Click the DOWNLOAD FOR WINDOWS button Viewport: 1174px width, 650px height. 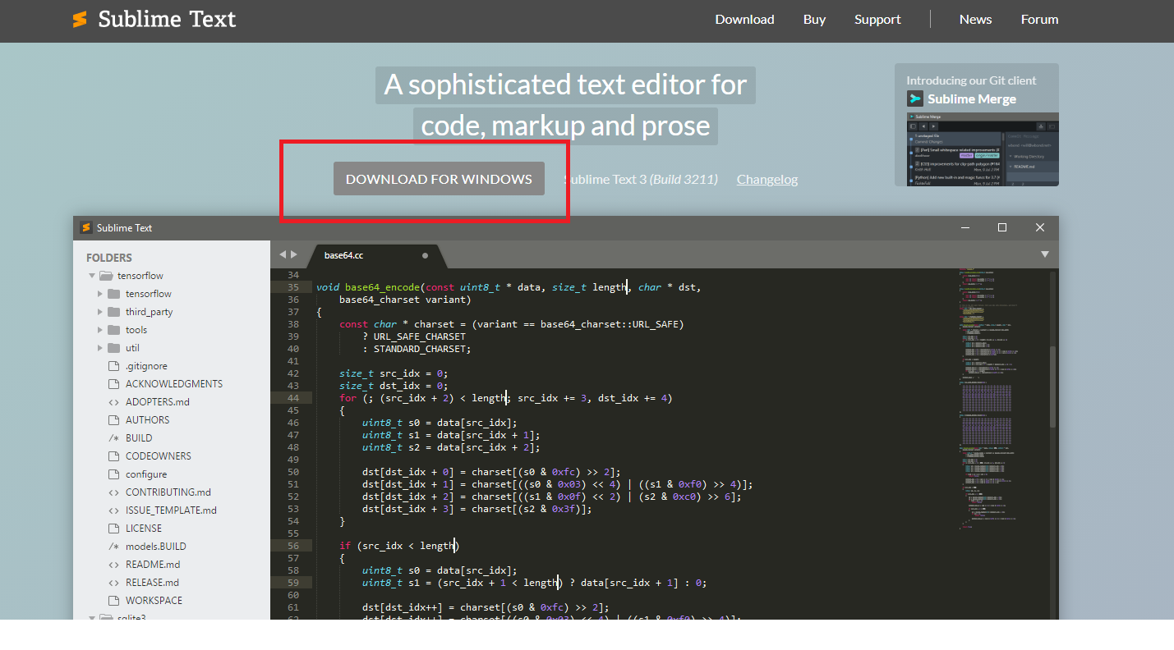439,179
